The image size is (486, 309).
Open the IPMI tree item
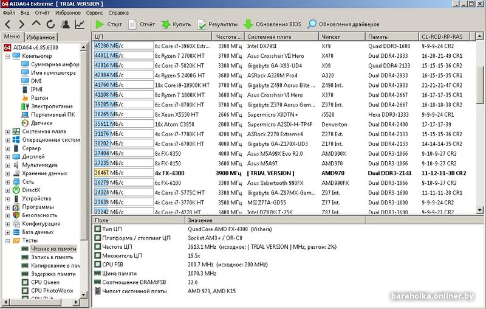point(32,89)
